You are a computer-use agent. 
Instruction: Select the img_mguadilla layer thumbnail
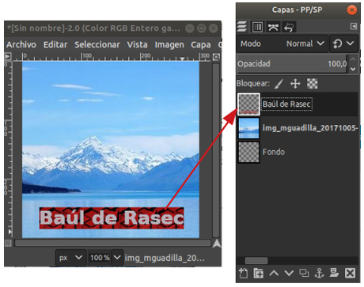tap(248, 128)
